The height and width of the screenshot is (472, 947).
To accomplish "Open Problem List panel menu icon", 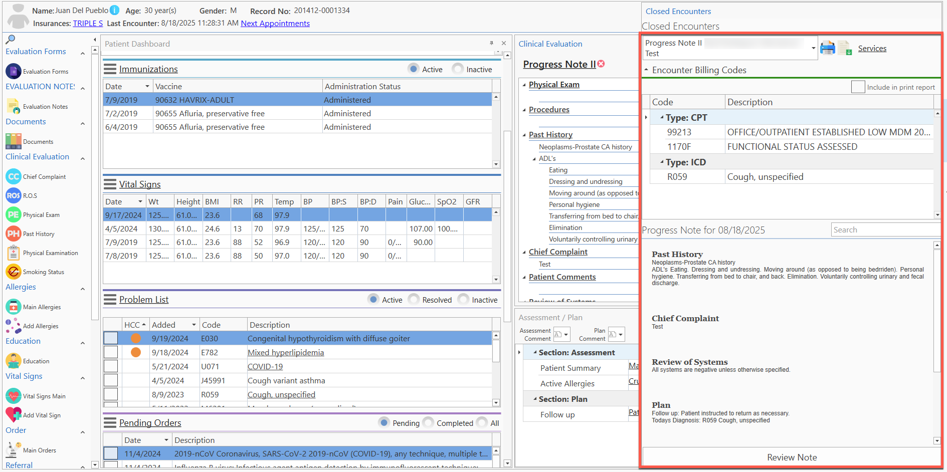I will (110, 300).
